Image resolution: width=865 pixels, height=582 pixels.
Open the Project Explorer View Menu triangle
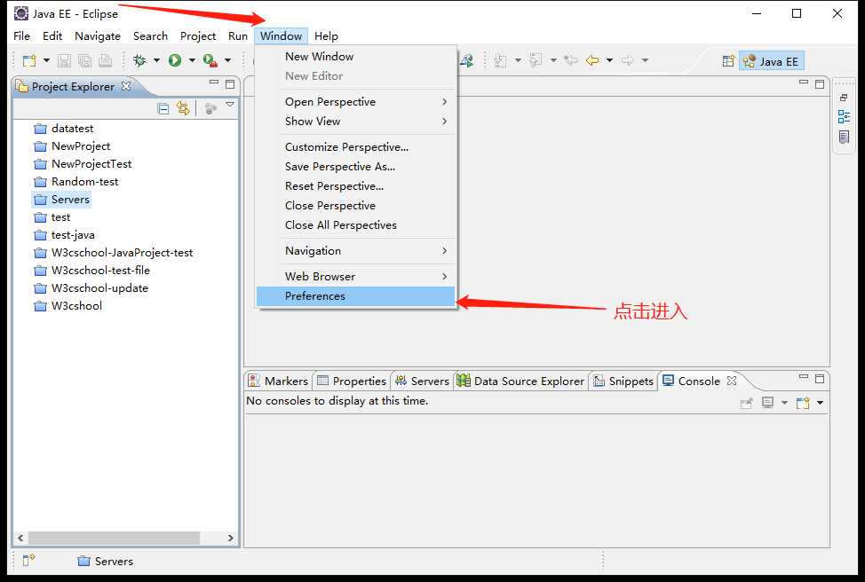click(230, 106)
